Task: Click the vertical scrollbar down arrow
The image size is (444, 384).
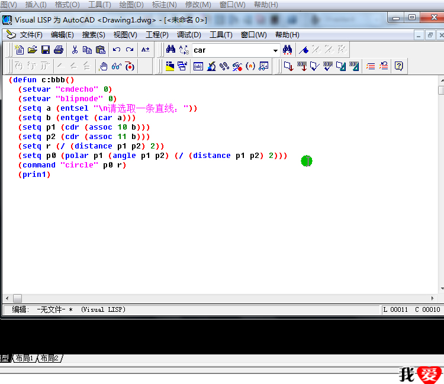Action: 442,289
